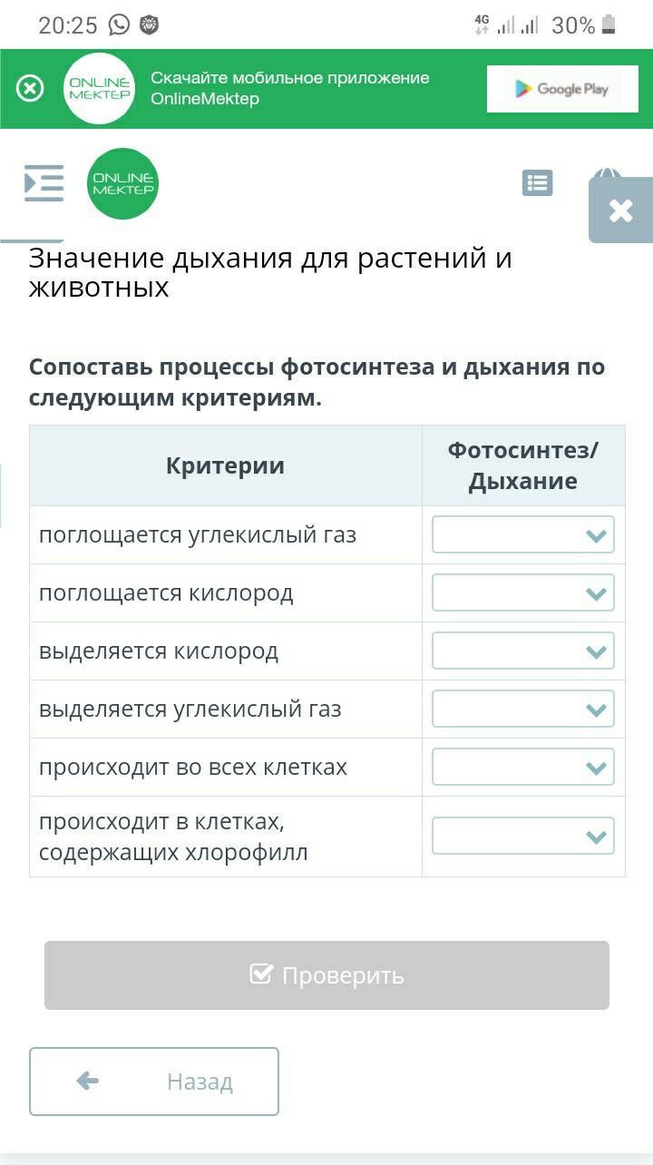
Task: Select an option for происходит во всех клетках
Action: tap(523, 768)
